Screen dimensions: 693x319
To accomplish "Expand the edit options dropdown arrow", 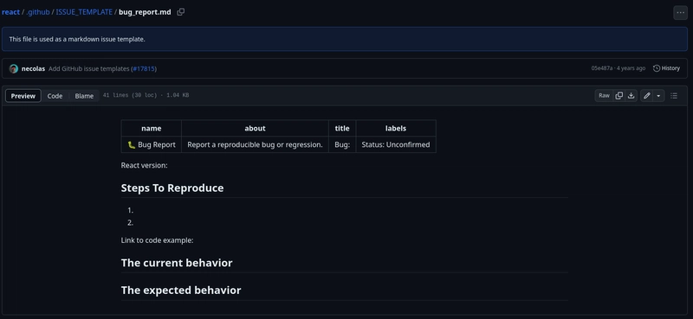I will click(658, 96).
